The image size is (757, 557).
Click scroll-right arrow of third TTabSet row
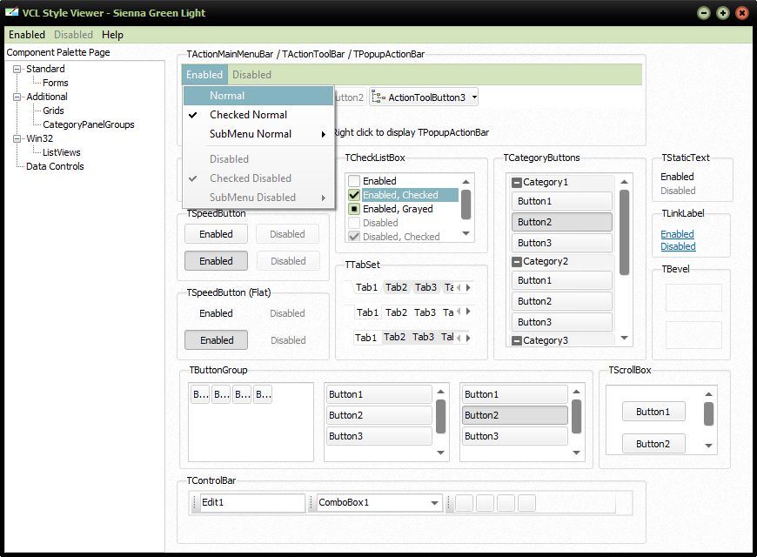click(x=468, y=338)
